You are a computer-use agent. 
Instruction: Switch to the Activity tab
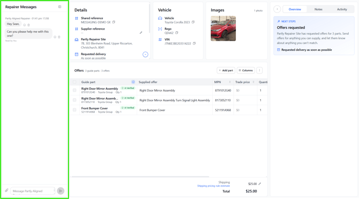342,9
